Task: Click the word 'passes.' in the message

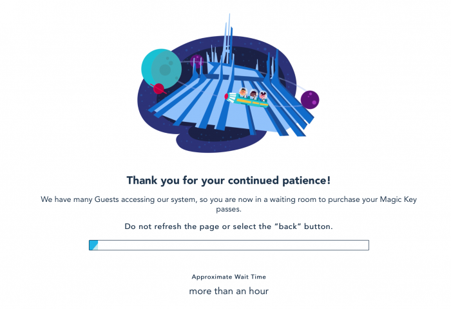Action: pyautogui.click(x=229, y=210)
